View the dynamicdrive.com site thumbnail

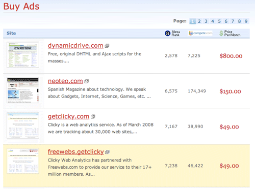(23, 55)
